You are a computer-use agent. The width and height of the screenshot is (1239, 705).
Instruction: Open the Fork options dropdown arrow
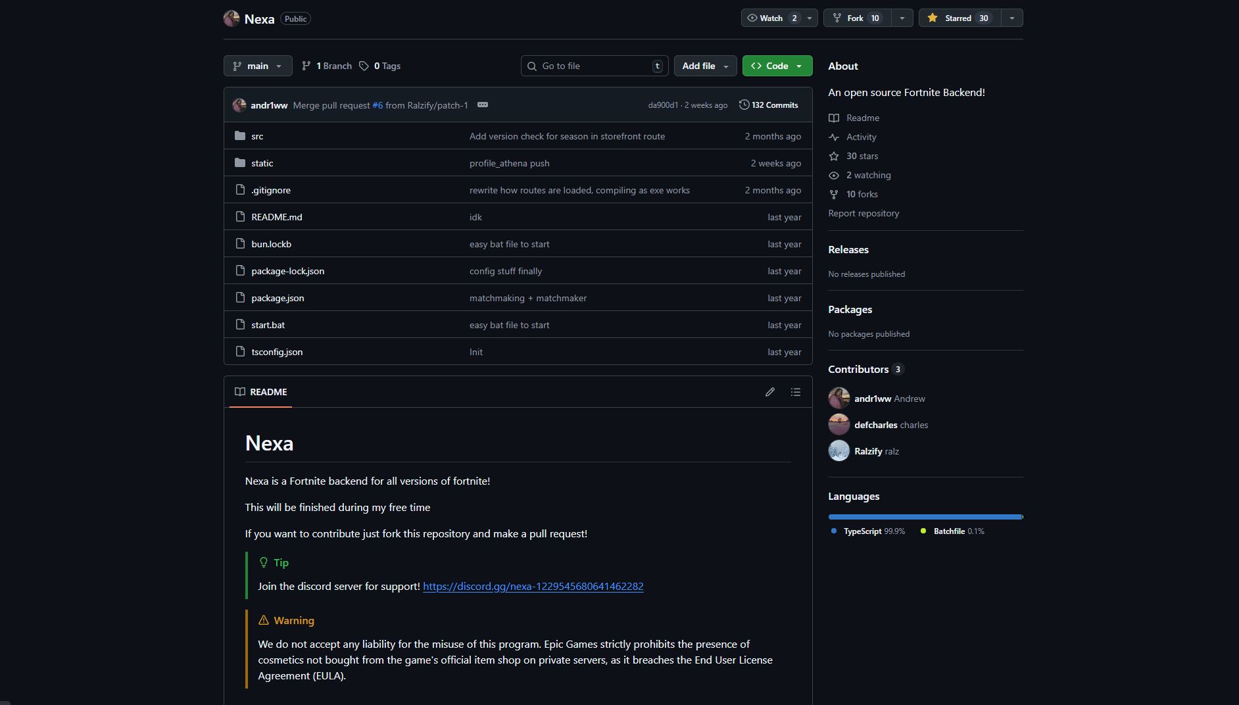(x=902, y=18)
